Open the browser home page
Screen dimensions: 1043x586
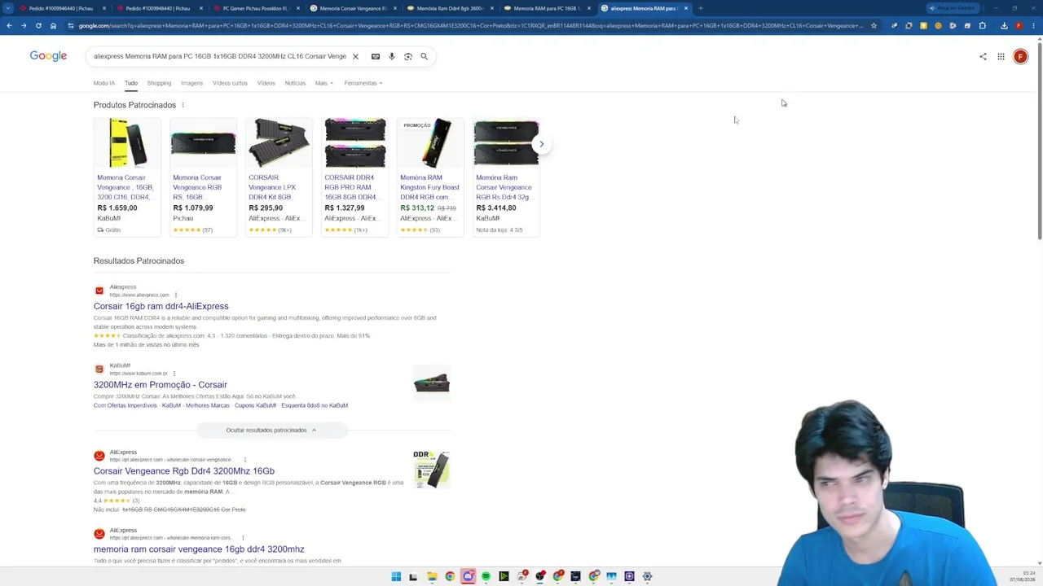(x=53, y=25)
